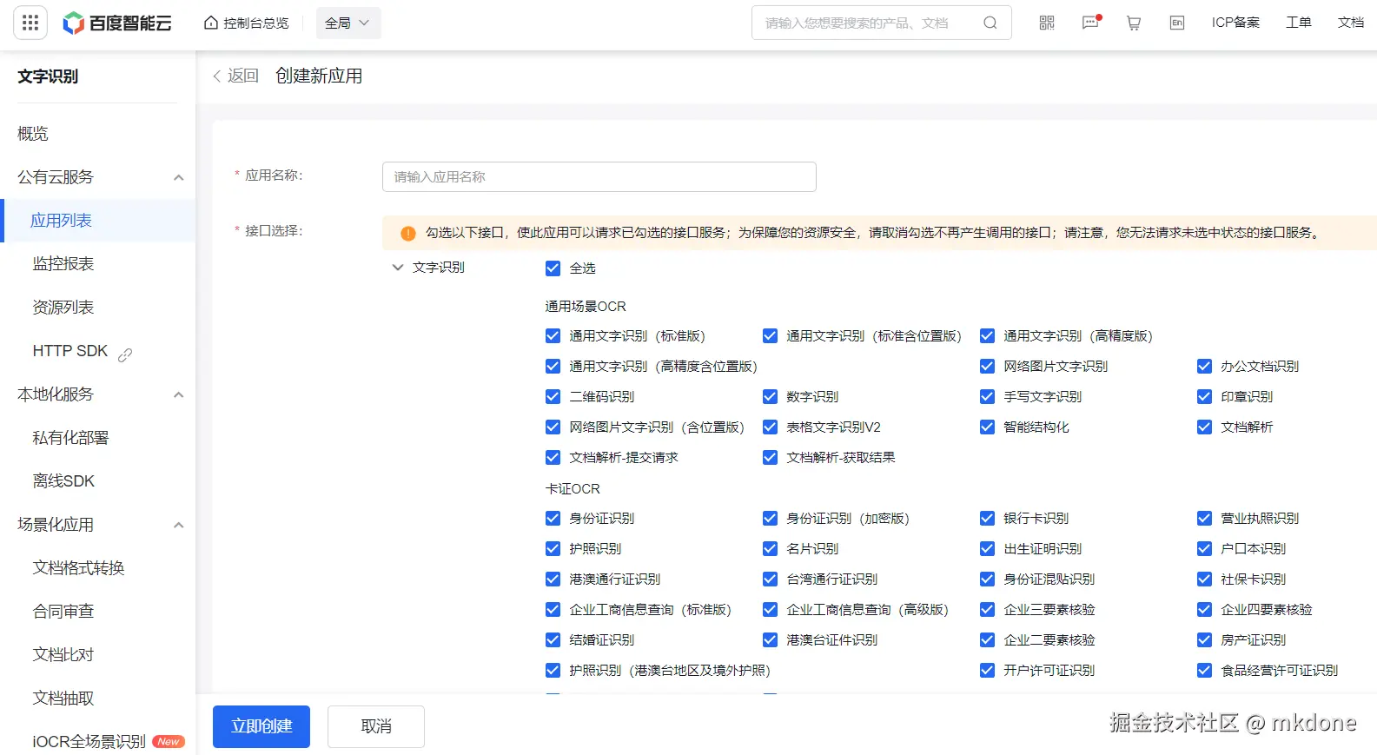Uncheck 数字识别 checkbox

click(770, 397)
